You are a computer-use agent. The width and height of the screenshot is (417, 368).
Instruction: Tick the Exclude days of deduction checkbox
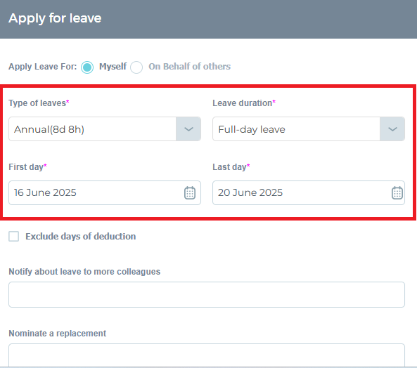(14, 236)
